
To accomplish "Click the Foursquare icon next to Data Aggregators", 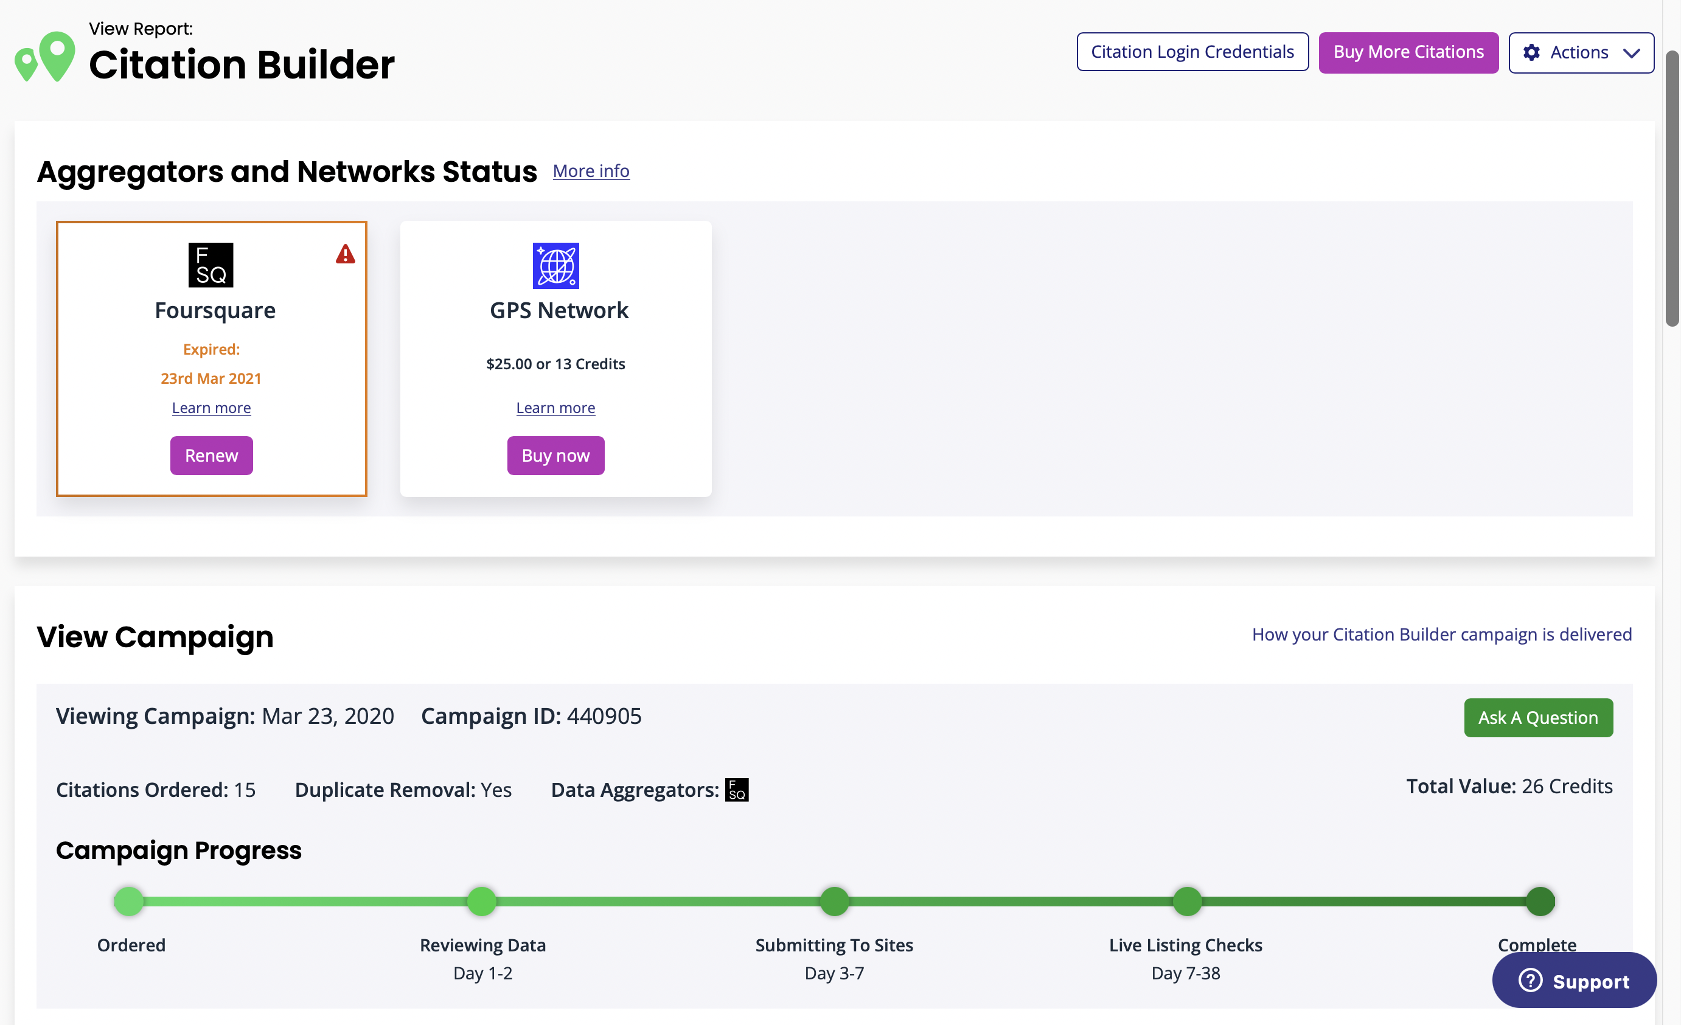I will (x=736, y=790).
